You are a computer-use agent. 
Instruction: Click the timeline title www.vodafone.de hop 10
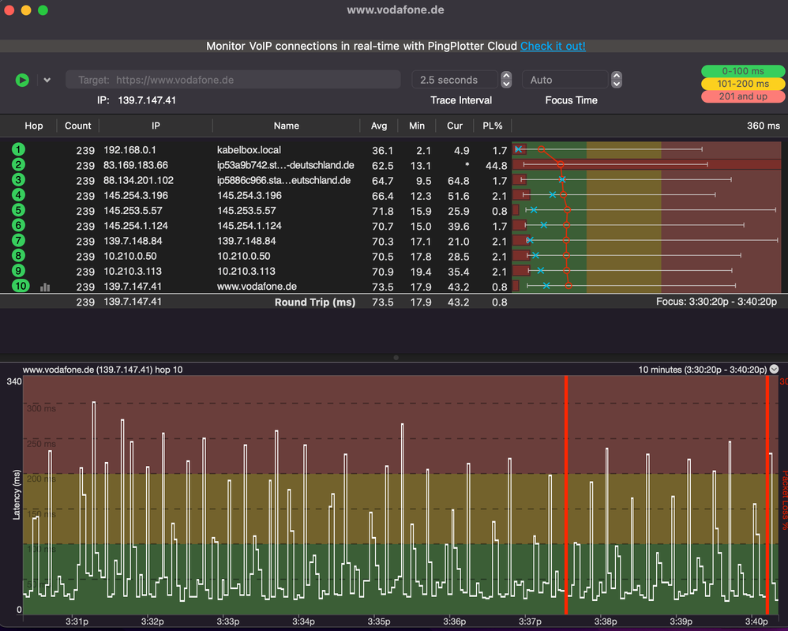[103, 370]
